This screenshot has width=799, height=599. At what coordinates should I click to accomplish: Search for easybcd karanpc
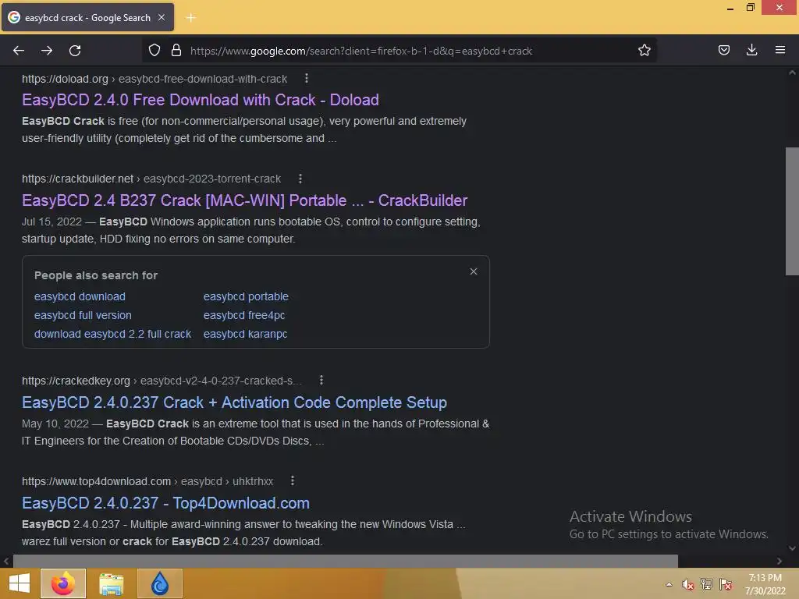pos(245,334)
